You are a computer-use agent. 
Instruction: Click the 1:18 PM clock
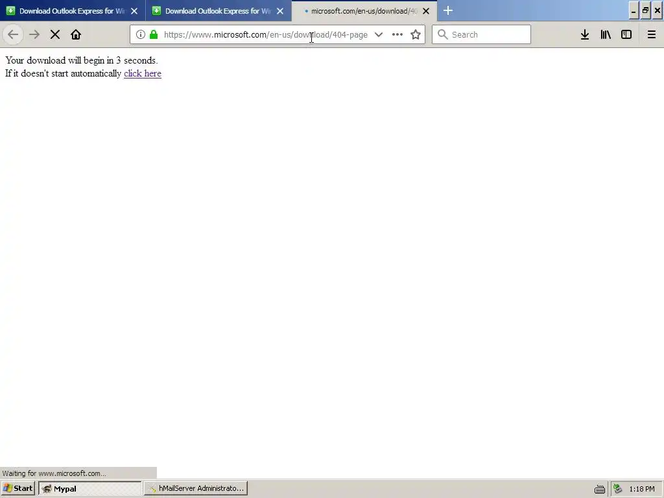tap(642, 489)
